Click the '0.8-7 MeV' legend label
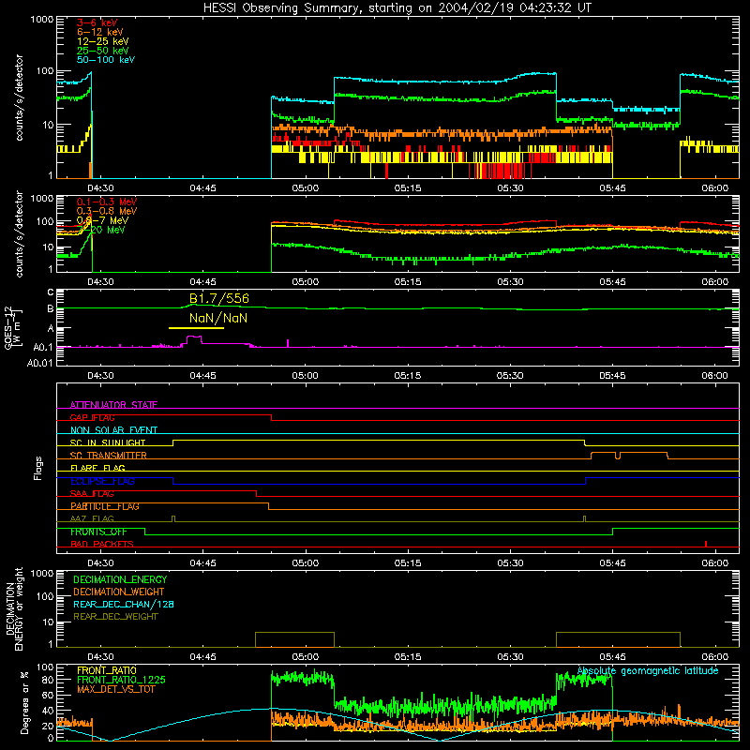 (102, 220)
